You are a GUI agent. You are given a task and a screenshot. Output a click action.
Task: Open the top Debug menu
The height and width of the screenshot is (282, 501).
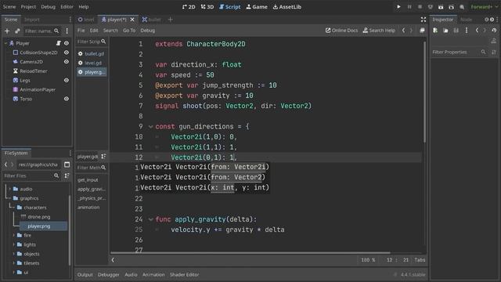coord(48,7)
